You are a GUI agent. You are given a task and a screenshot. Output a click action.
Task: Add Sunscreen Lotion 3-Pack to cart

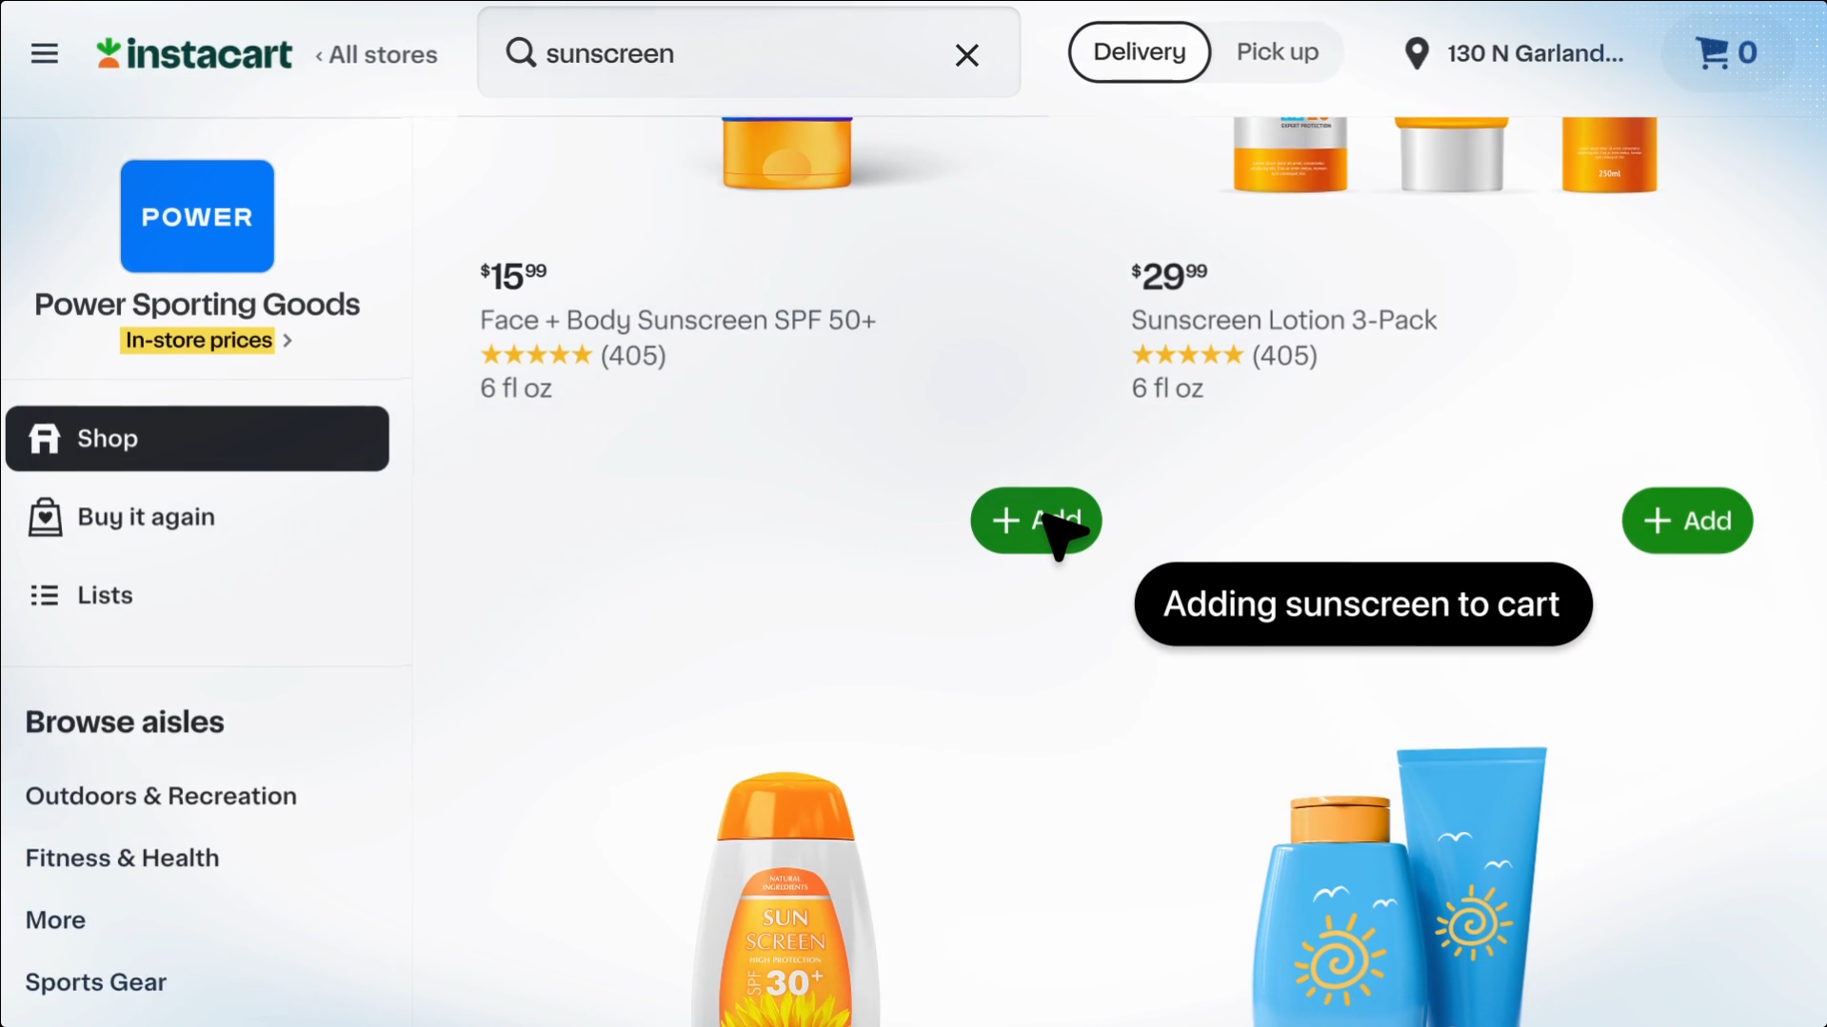pyautogui.click(x=1687, y=521)
